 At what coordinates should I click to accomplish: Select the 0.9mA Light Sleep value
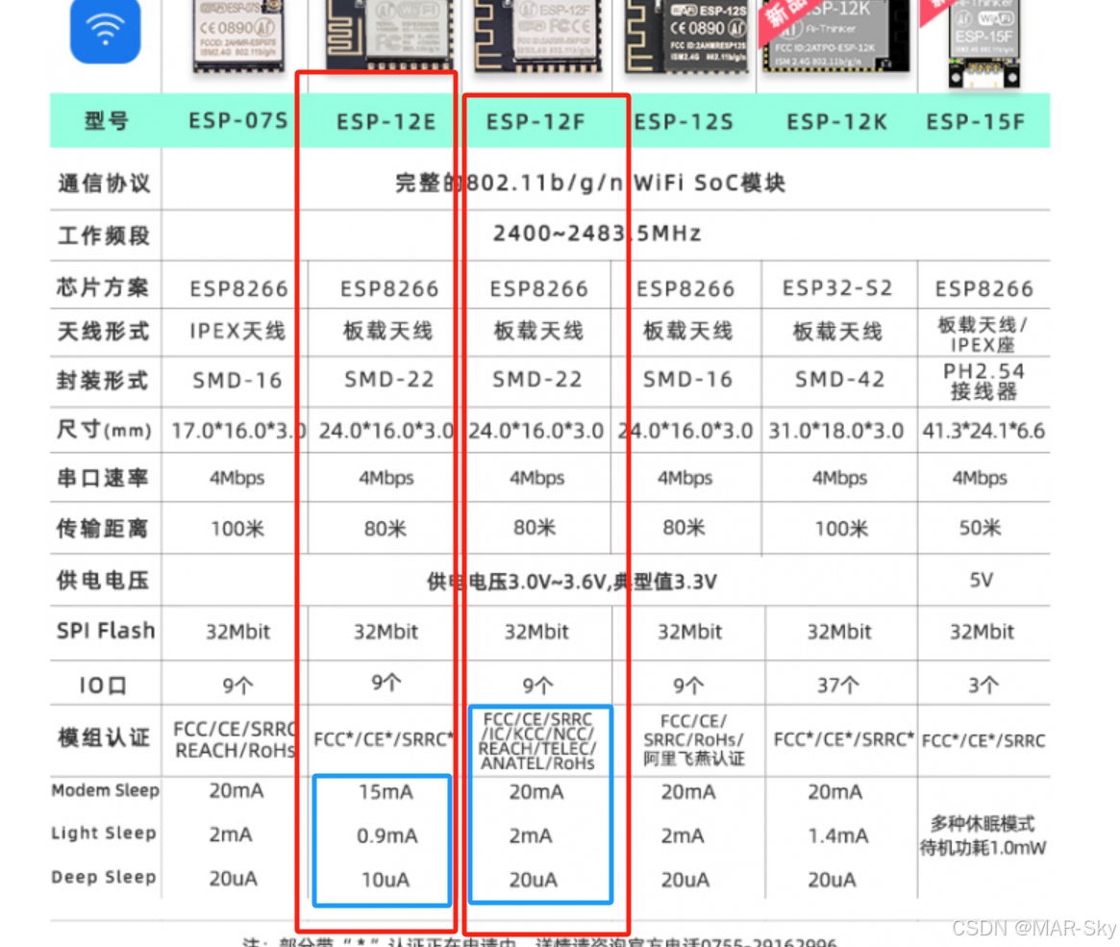click(387, 835)
